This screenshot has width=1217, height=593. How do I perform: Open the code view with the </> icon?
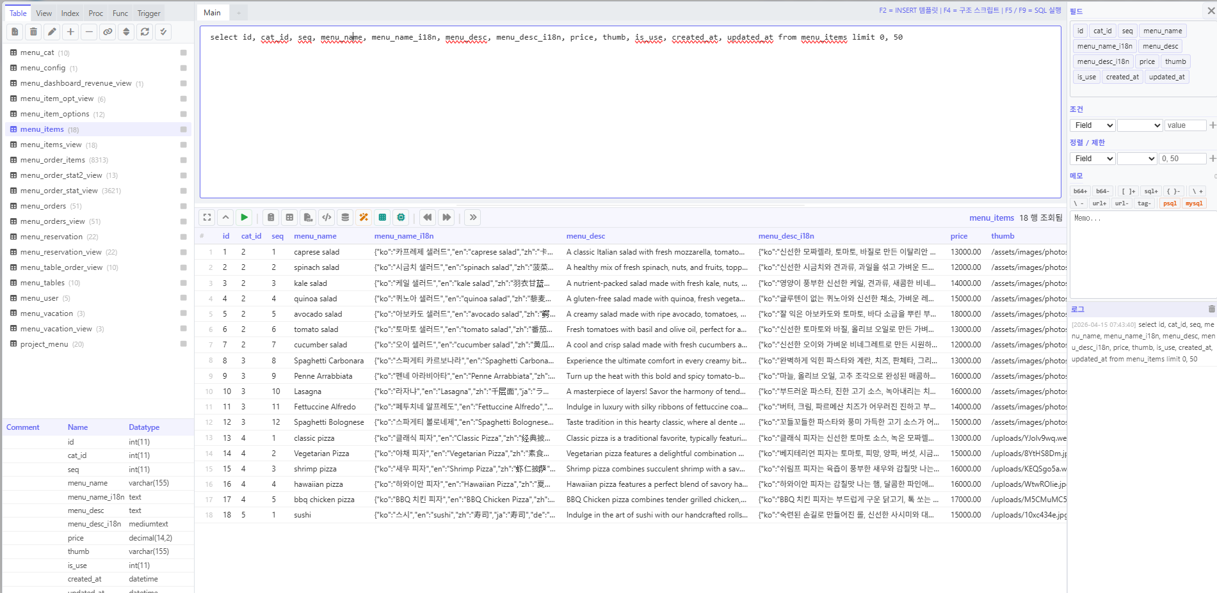(x=326, y=217)
